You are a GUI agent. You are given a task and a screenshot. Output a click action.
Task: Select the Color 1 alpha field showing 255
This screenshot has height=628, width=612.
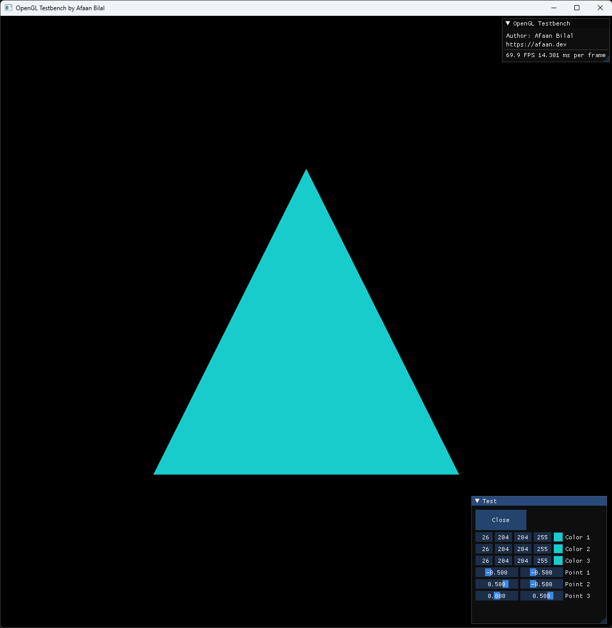click(x=542, y=537)
